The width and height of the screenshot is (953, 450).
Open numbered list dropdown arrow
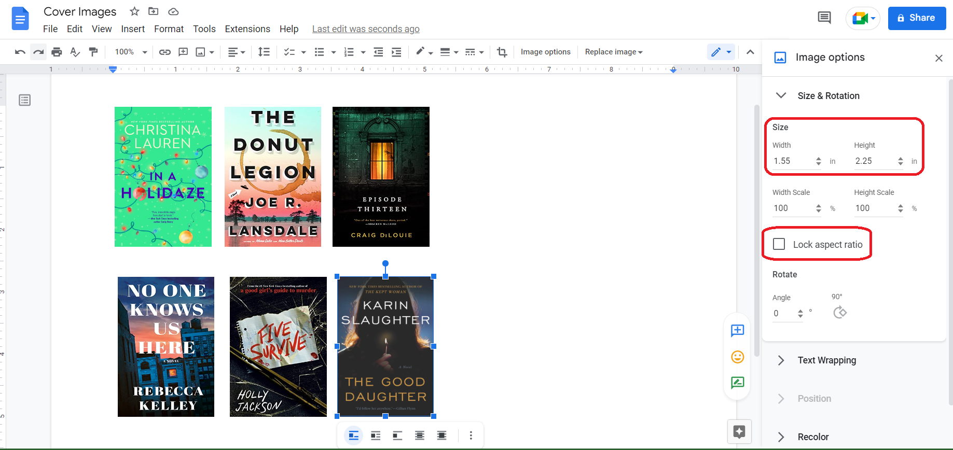(x=363, y=52)
